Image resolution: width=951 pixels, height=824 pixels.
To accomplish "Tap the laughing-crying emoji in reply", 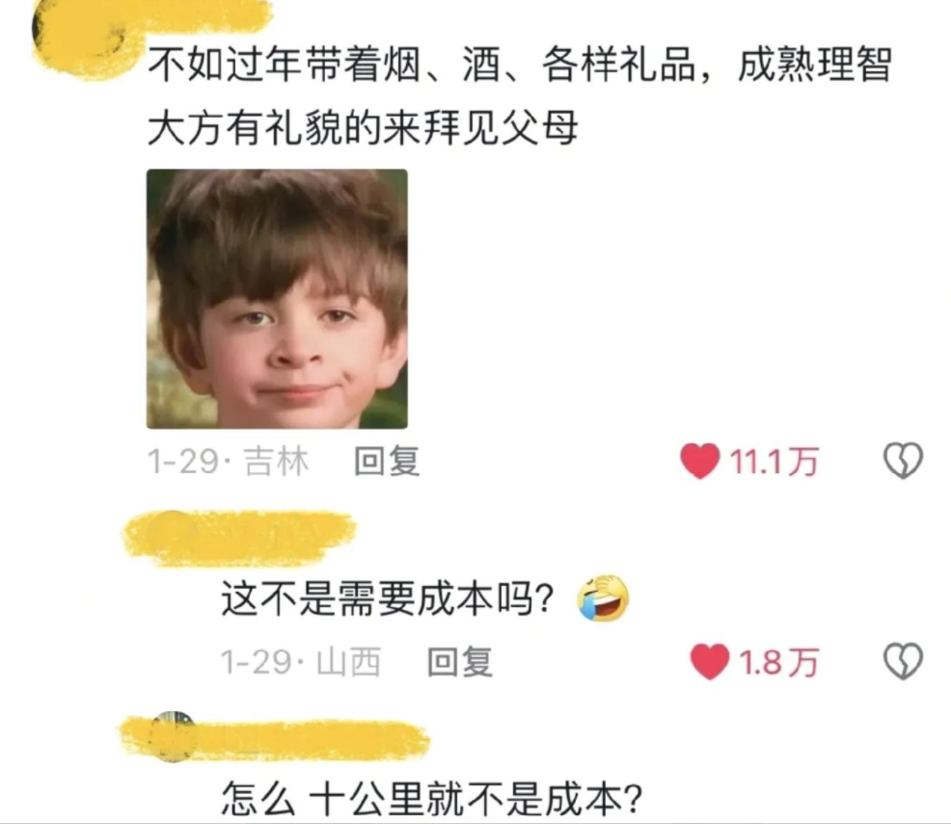I will (603, 598).
